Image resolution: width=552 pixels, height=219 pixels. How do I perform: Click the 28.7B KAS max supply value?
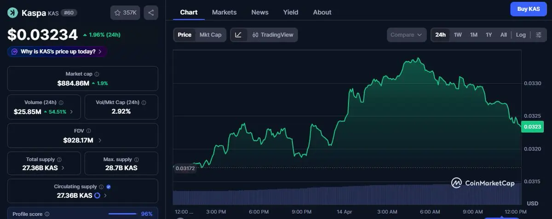(121, 168)
